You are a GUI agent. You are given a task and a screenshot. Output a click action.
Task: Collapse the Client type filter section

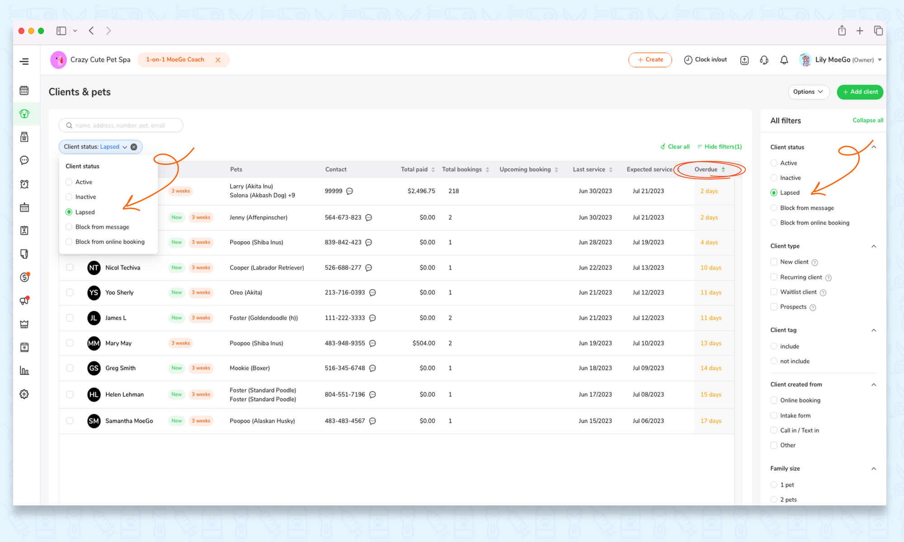tap(874, 246)
